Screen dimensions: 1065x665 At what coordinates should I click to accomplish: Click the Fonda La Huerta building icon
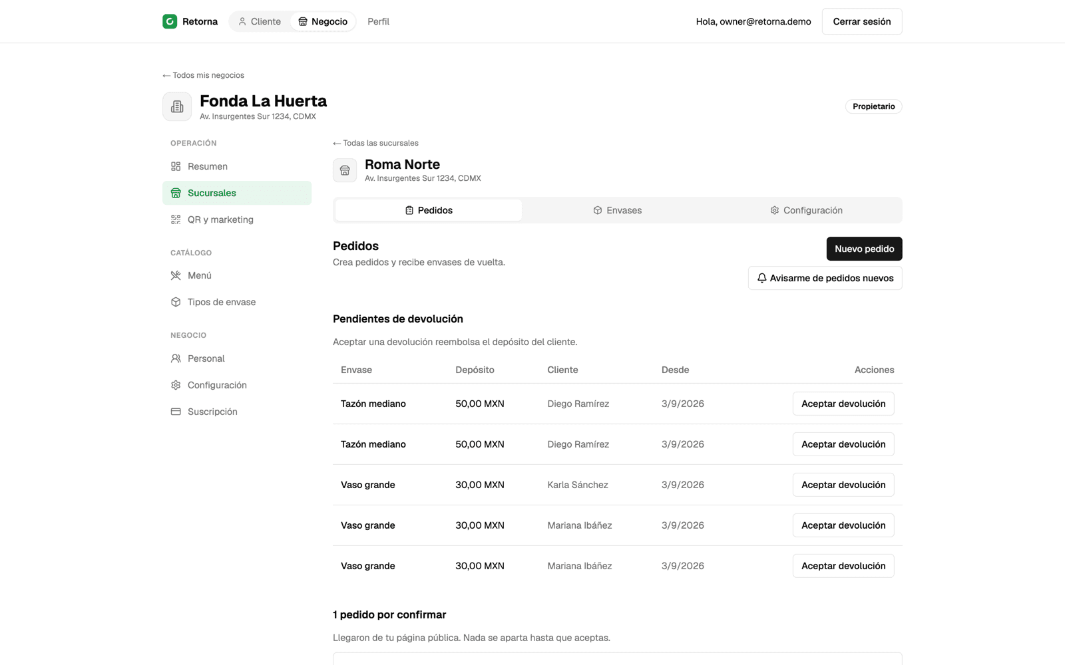177,106
